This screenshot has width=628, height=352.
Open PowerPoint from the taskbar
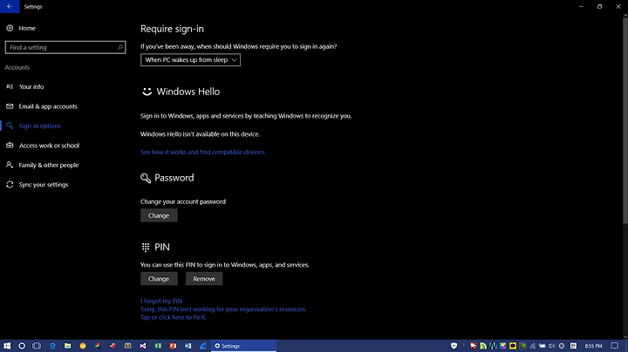[x=173, y=346]
